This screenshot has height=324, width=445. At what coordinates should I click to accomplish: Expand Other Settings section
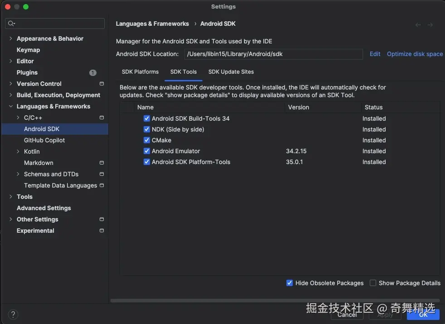point(10,219)
